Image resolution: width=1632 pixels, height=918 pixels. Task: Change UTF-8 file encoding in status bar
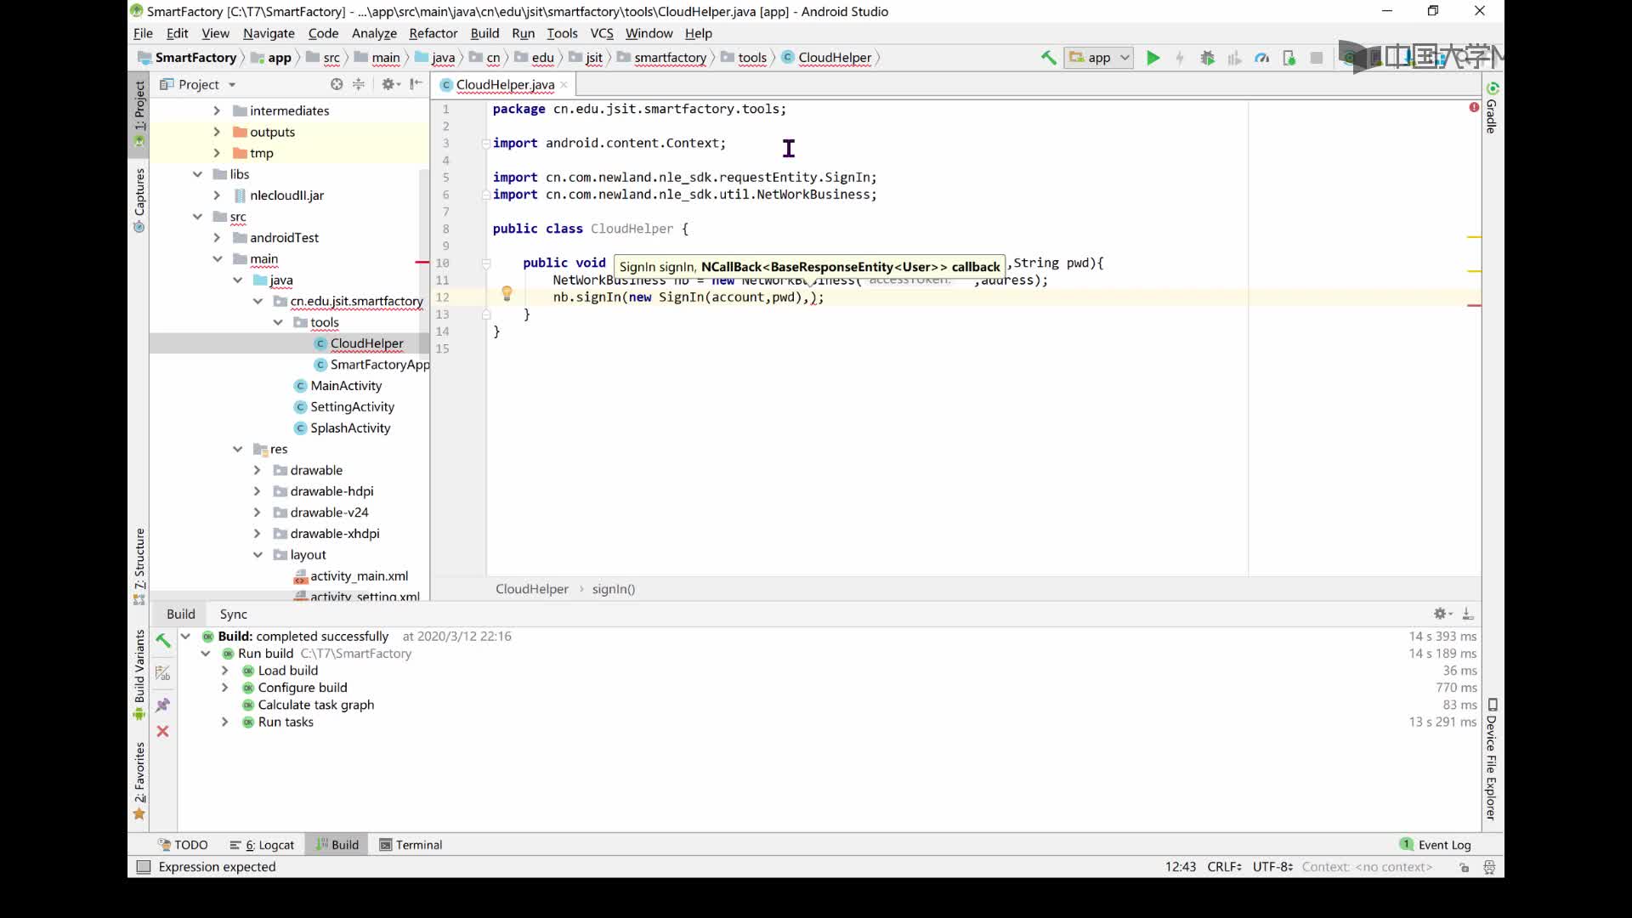(x=1272, y=867)
